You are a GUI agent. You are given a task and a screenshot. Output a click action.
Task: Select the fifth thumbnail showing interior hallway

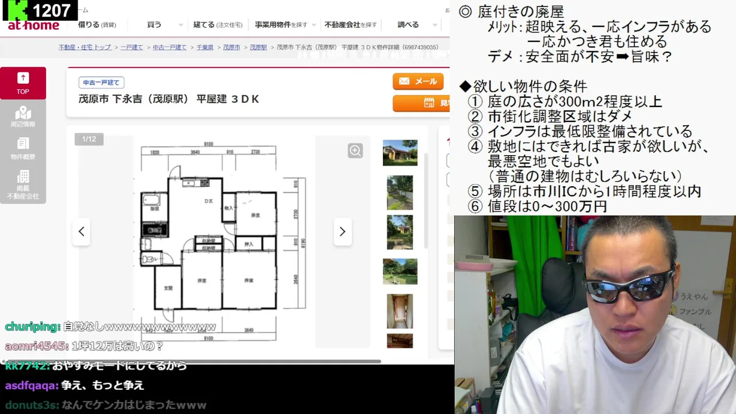[x=400, y=311]
